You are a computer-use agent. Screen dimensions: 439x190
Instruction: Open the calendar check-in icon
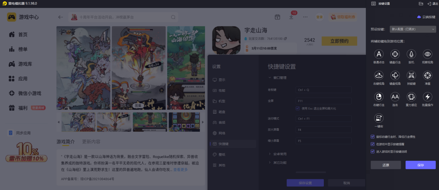(x=277, y=17)
